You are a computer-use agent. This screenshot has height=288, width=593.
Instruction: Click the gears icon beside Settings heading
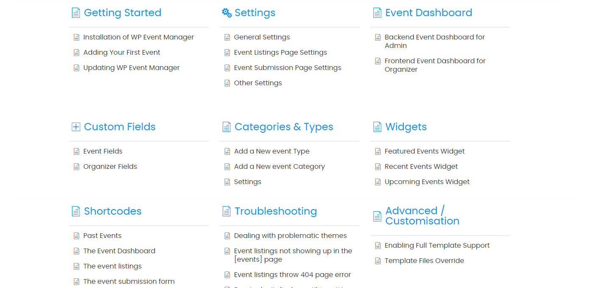tap(227, 13)
